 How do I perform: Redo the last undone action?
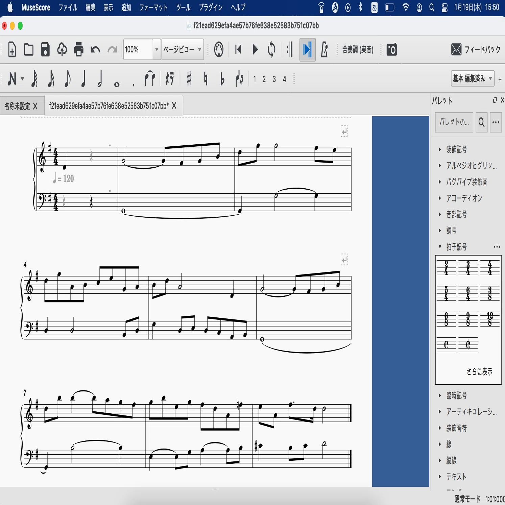tap(112, 50)
